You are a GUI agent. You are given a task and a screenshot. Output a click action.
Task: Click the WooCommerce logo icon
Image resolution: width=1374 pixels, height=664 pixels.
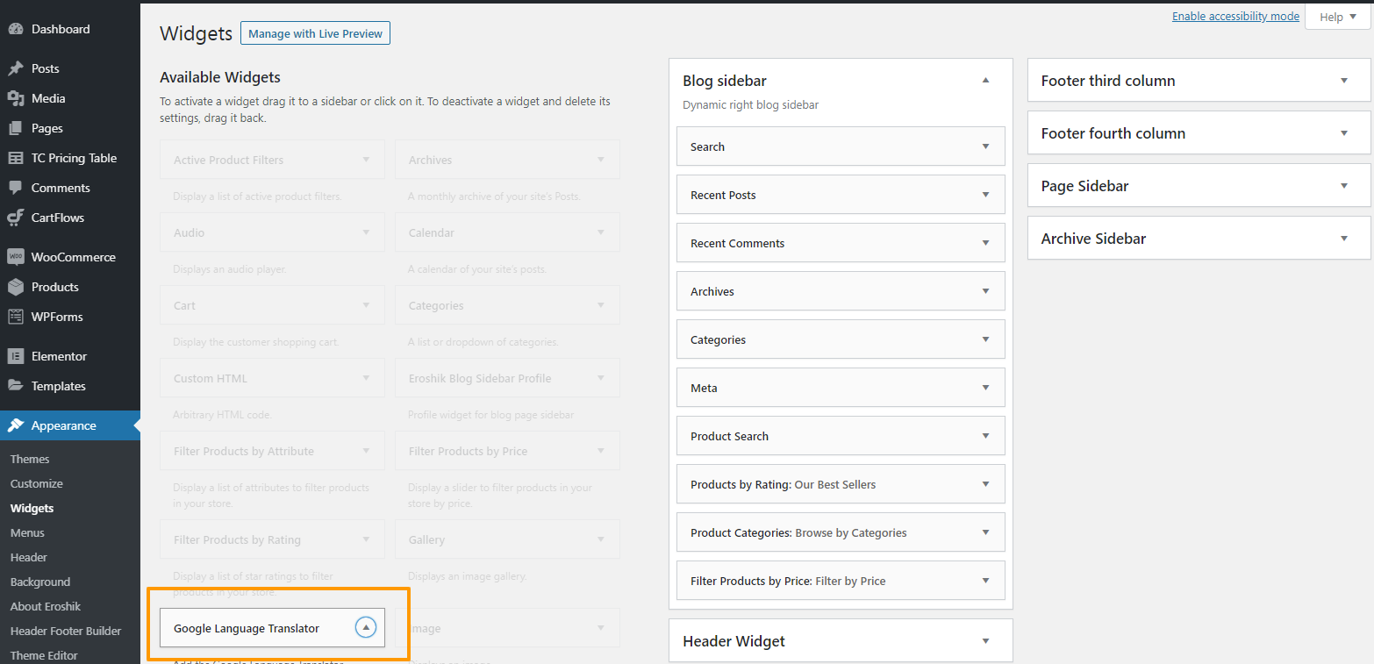[16, 257]
